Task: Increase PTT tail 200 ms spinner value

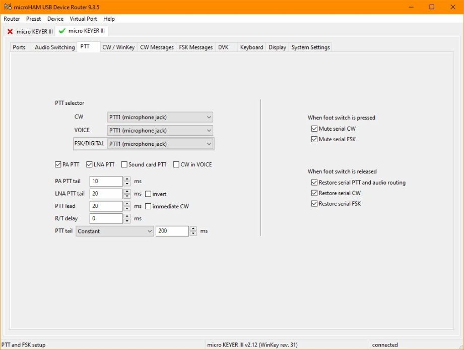Action: (x=193, y=228)
